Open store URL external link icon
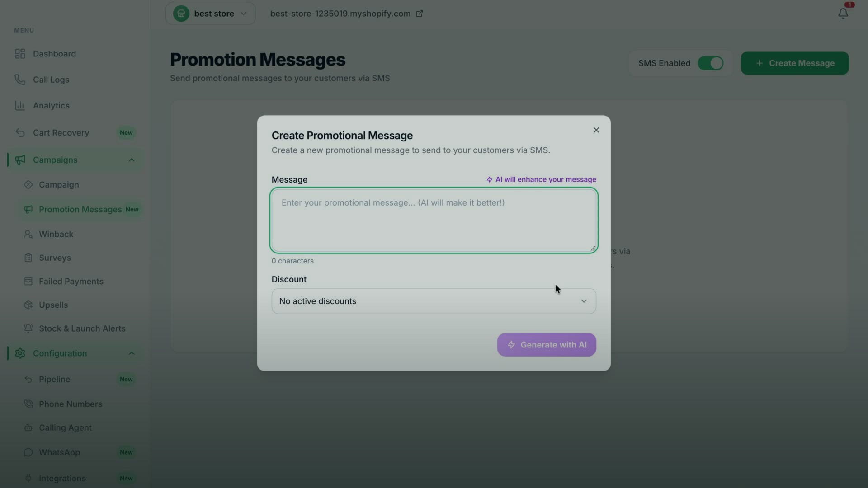 420,14
